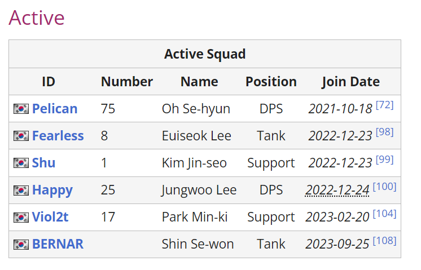Open reference [100] citation
The width and height of the screenshot is (421, 270).
(384, 187)
